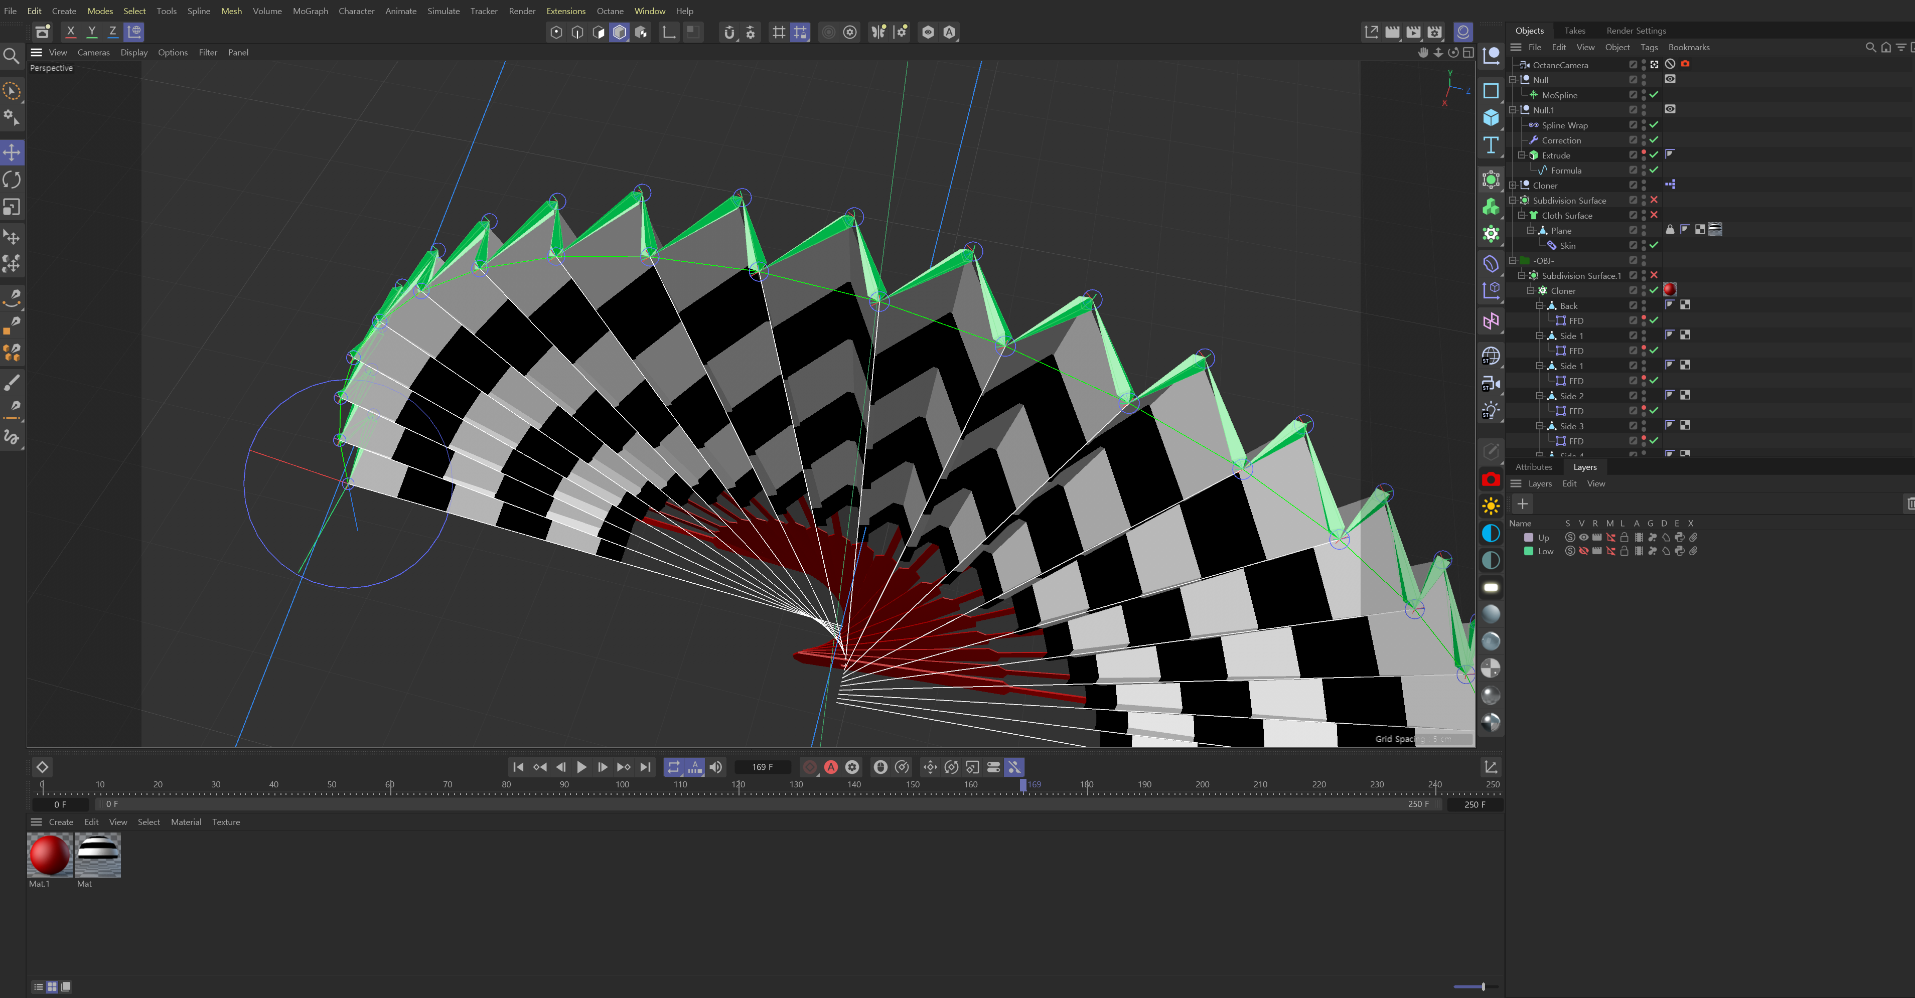This screenshot has height=998, width=1915.
Task: Select the red Mat.1 material thumbnail
Action: click(x=50, y=855)
